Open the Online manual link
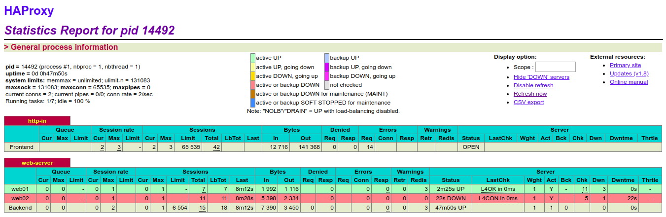This screenshot has height=217, width=666. [x=629, y=82]
